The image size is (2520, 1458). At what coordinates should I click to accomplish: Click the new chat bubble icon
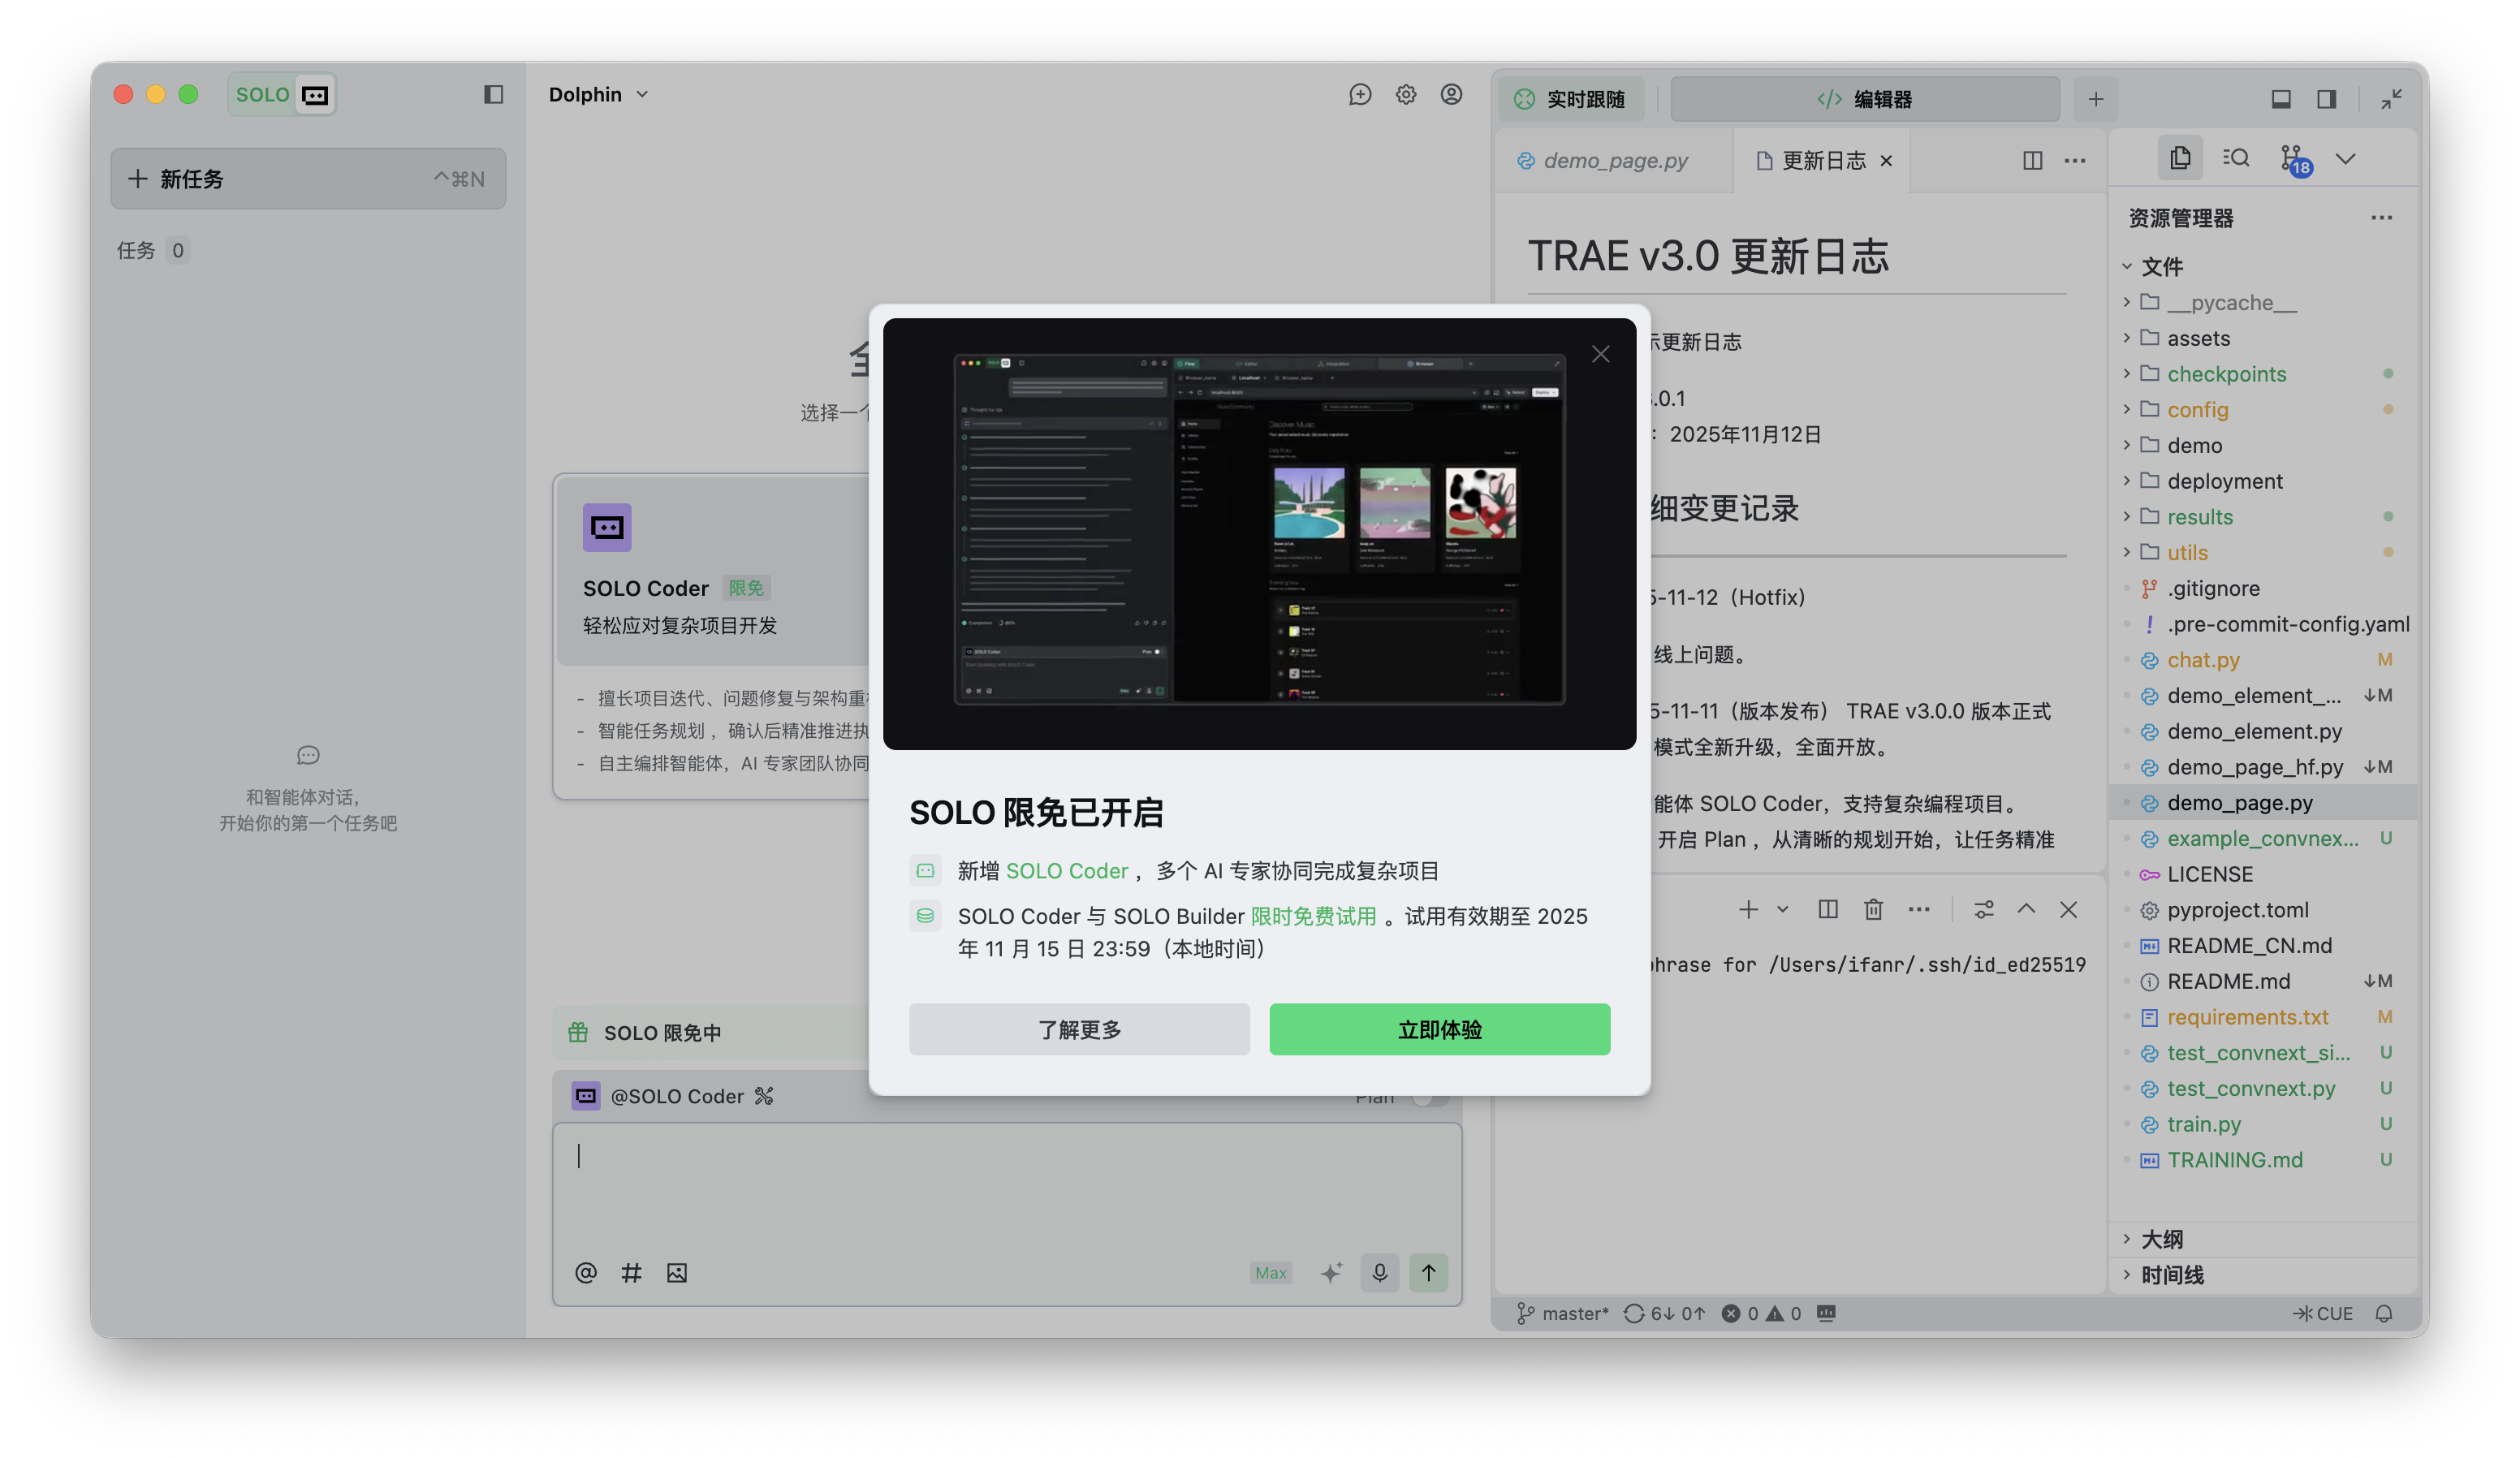(1360, 94)
